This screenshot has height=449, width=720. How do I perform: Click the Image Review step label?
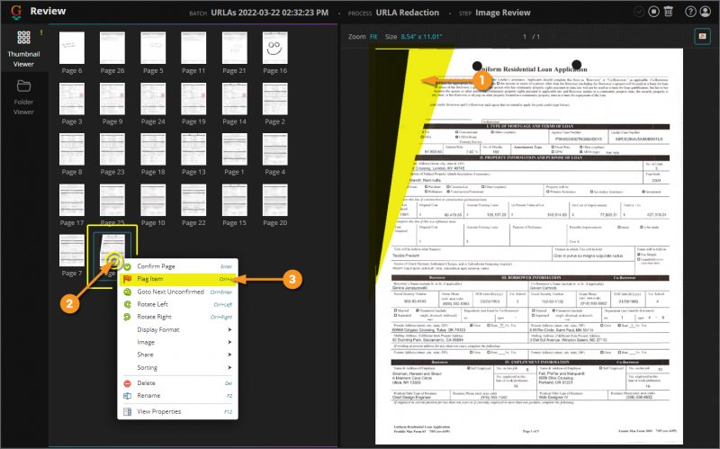pyautogui.click(x=503, y=13)
